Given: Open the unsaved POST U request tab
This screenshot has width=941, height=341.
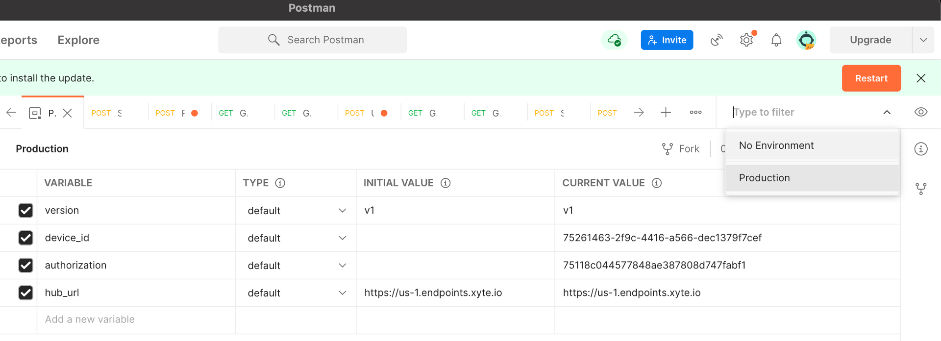Looking at the screenshot, I should [x=369, y=113].
